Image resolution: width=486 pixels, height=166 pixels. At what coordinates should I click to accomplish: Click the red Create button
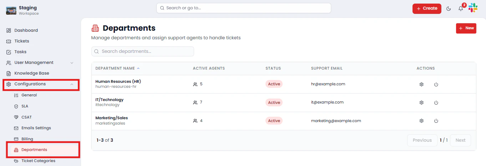[427, 9]
